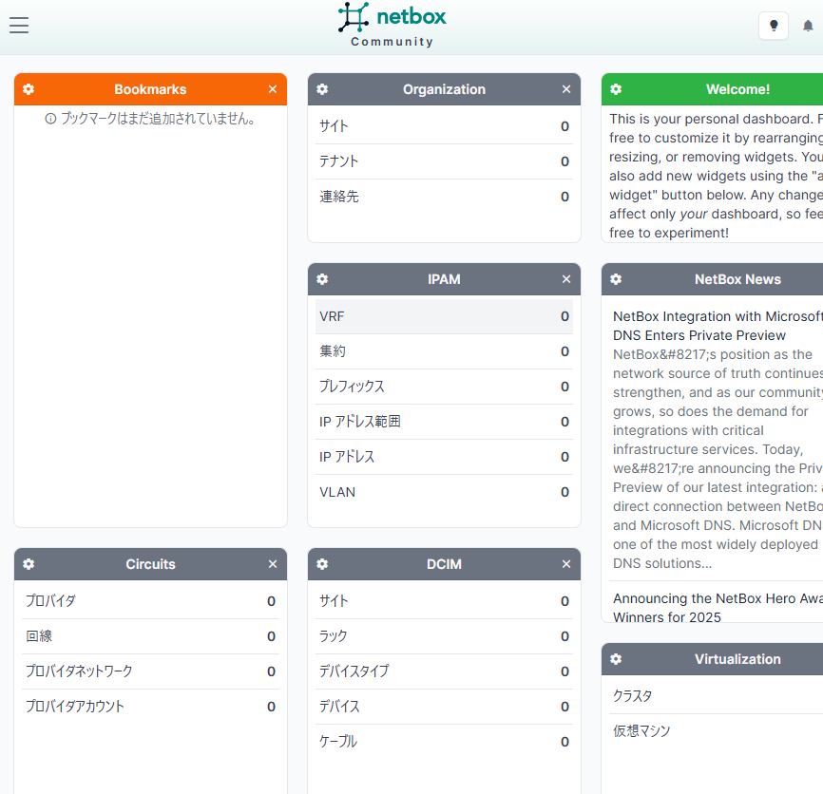823x794 pixels.
Task: Open Welcome widget gear settings
Action: 616,89
